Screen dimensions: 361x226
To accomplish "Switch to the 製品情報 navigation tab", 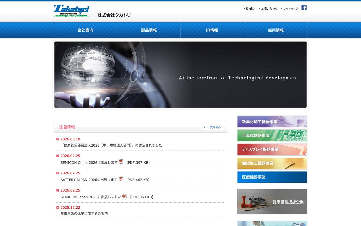I will pyautogui.click(x=149, y=30).
